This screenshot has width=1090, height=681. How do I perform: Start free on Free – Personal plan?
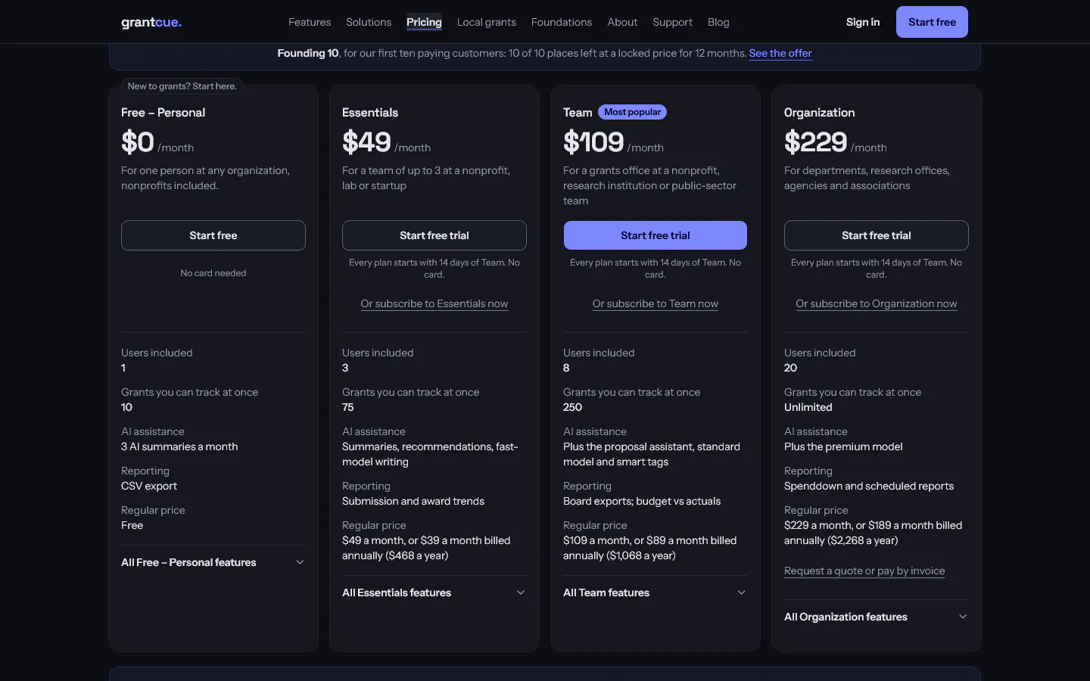[x=213, y=235]
